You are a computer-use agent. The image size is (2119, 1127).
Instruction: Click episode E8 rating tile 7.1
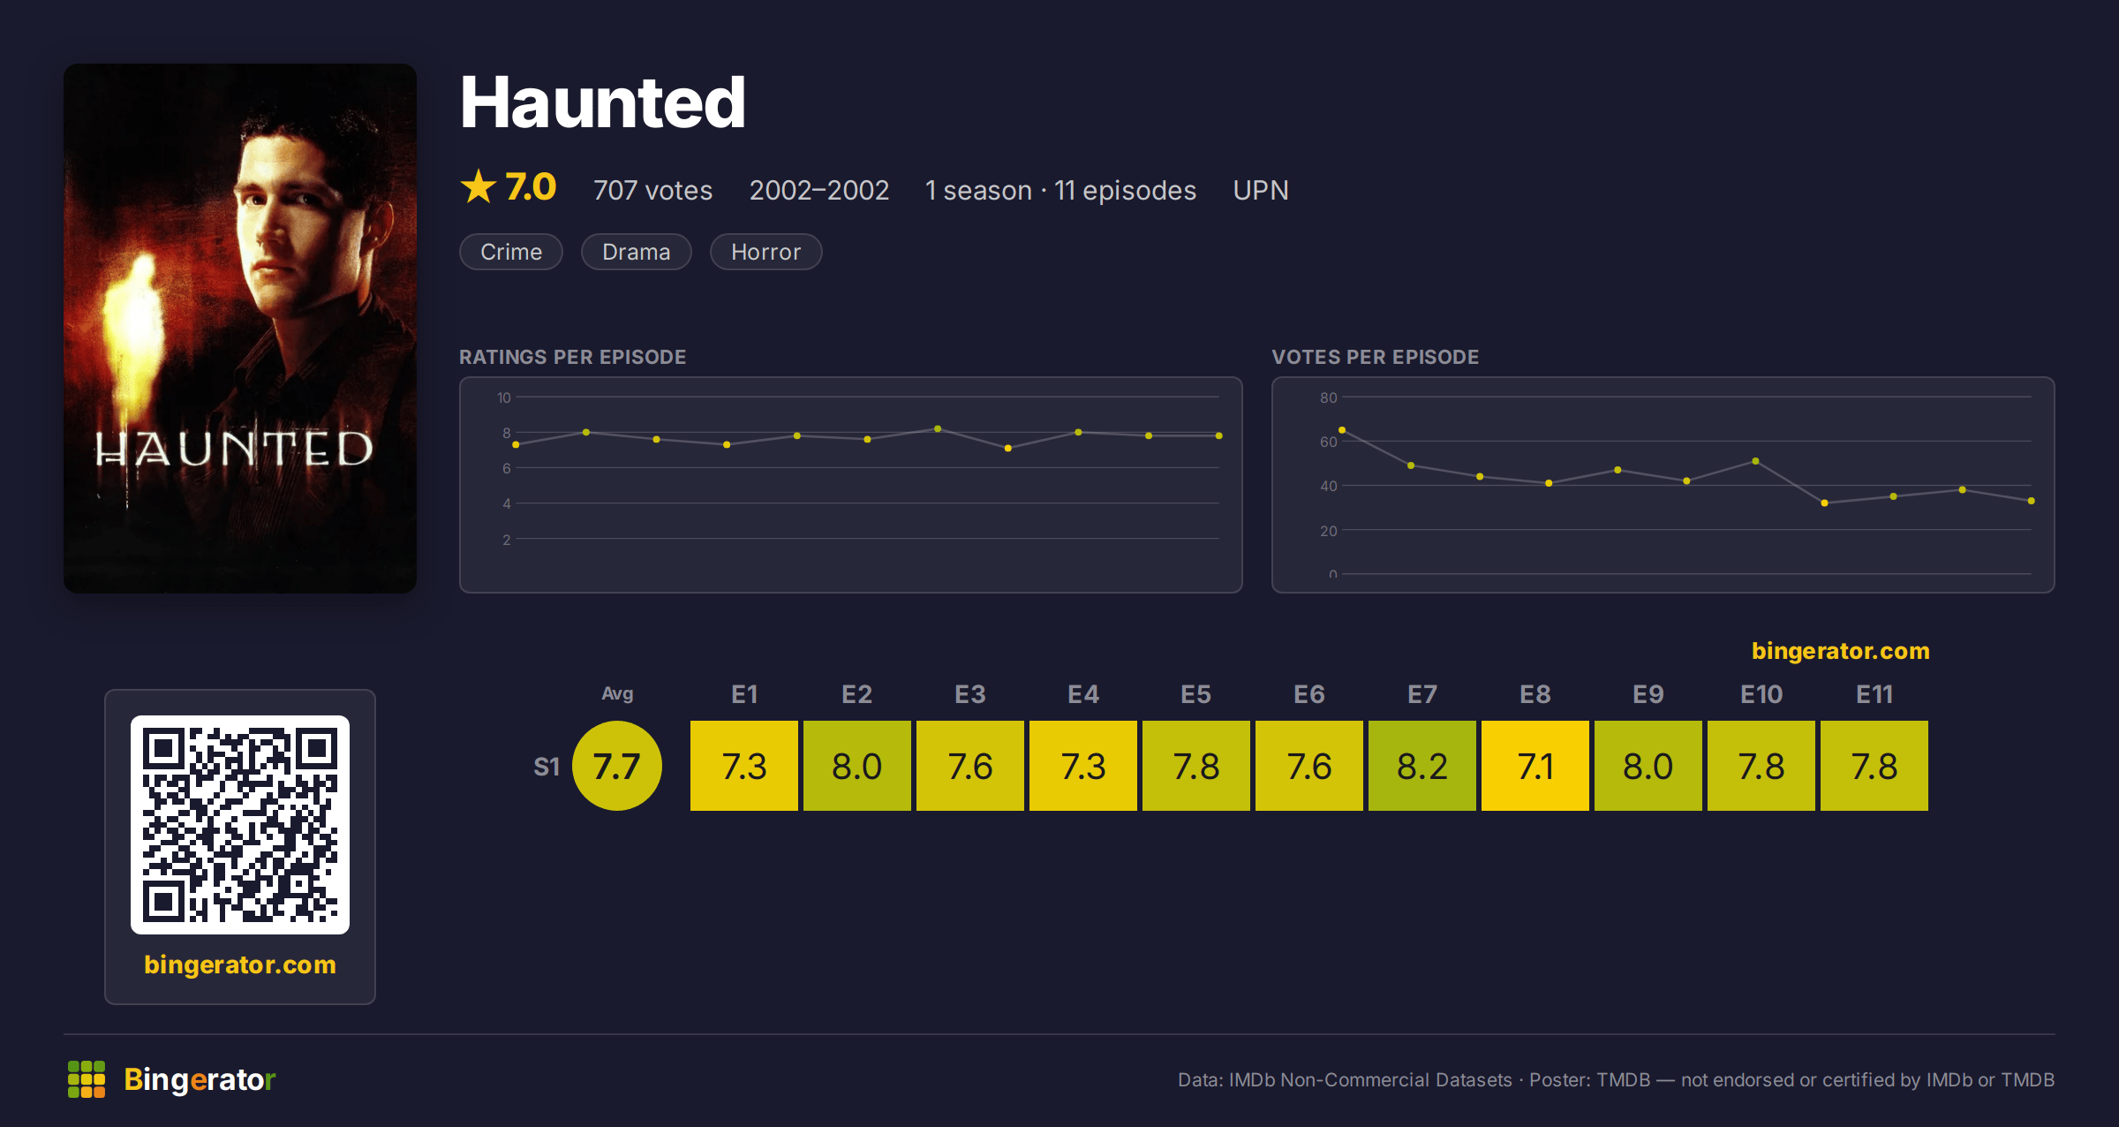click(x=1535, y=766)
